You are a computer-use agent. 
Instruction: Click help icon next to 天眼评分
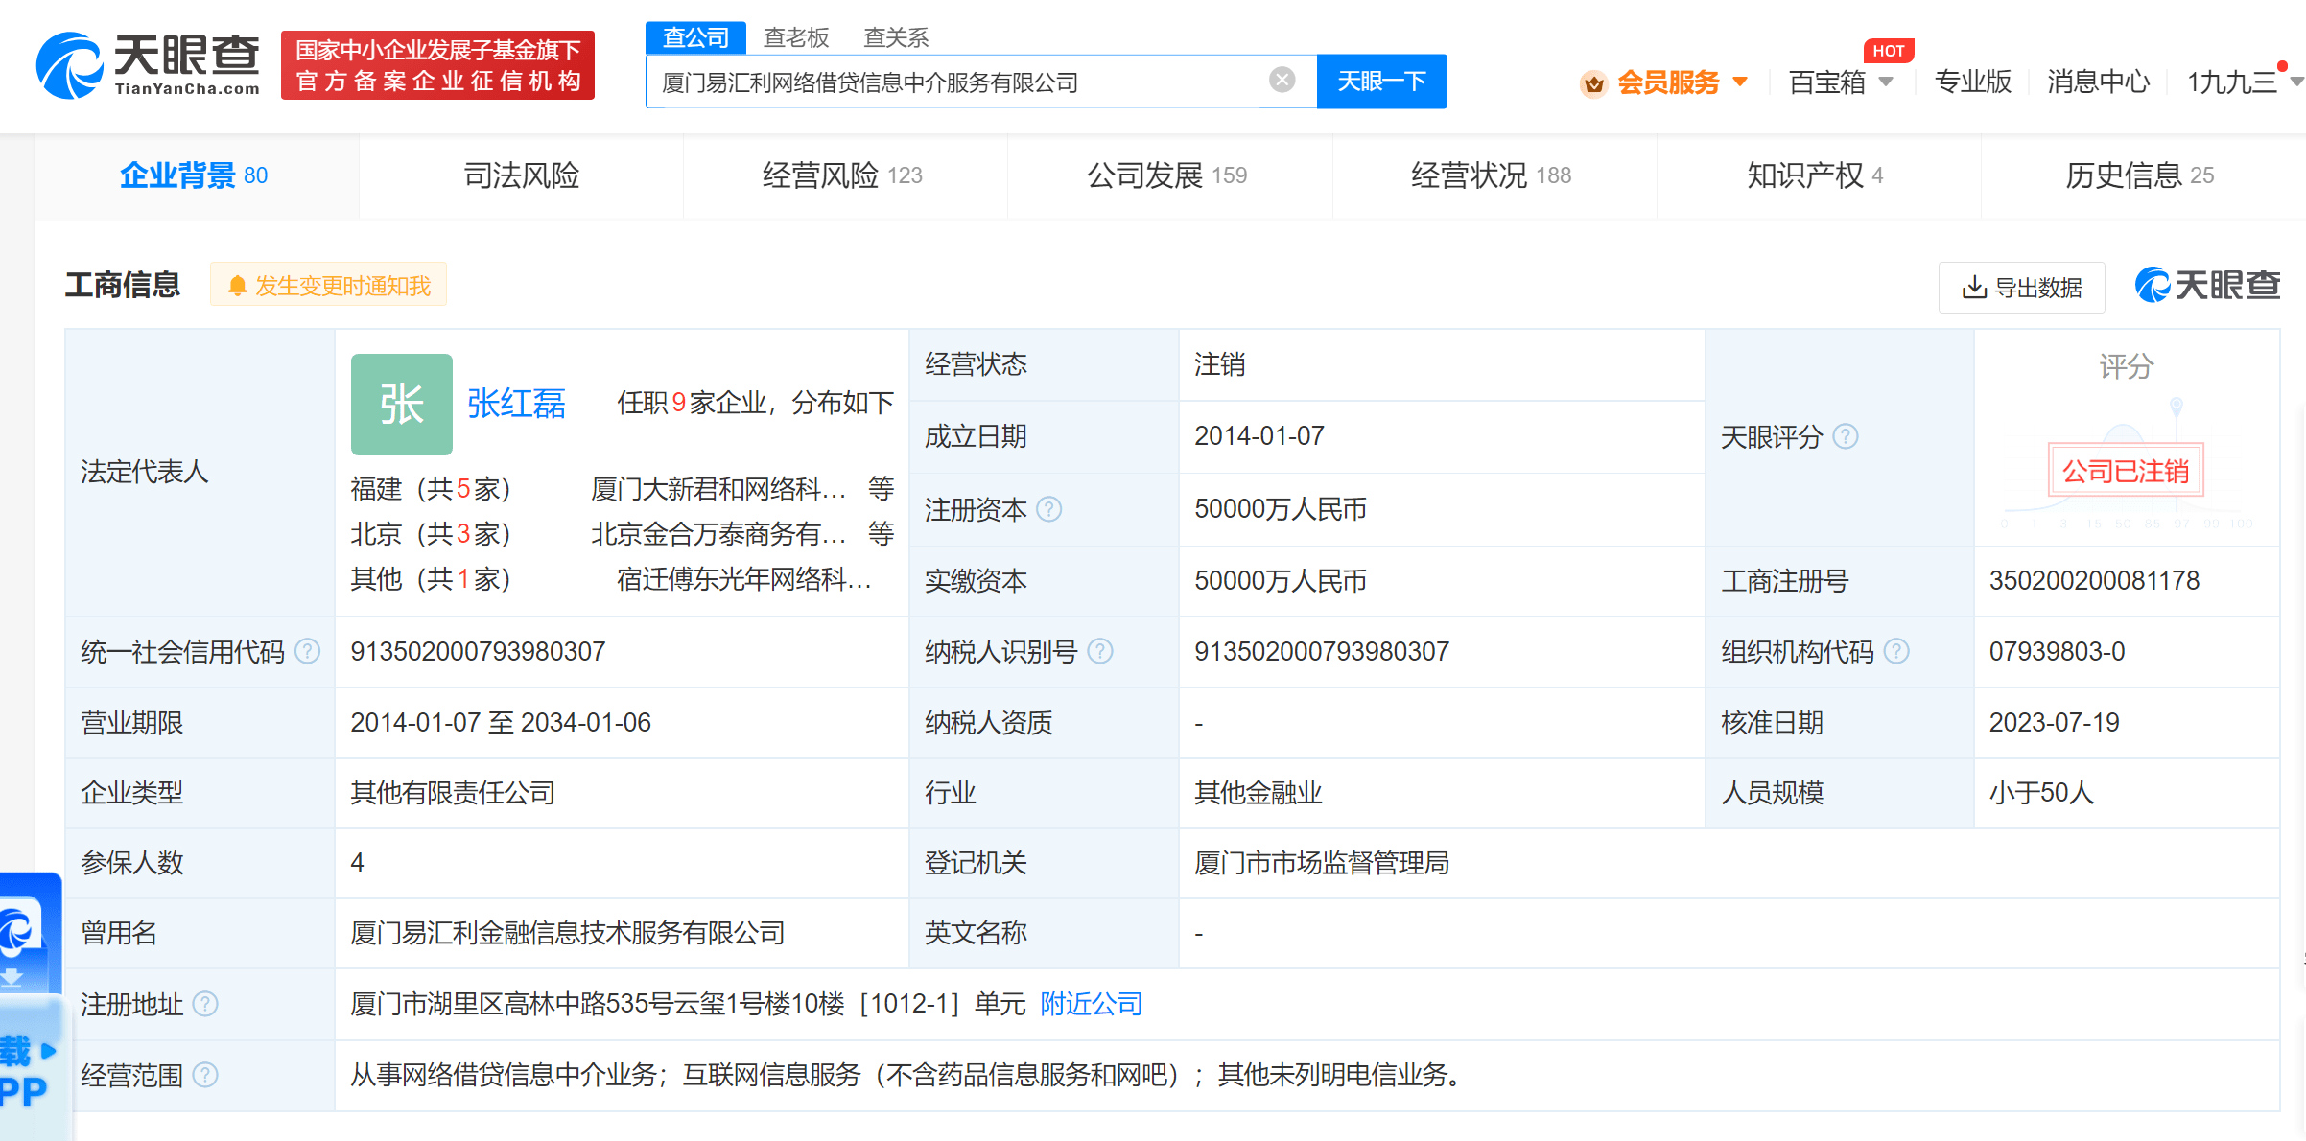coord(1846,437)
